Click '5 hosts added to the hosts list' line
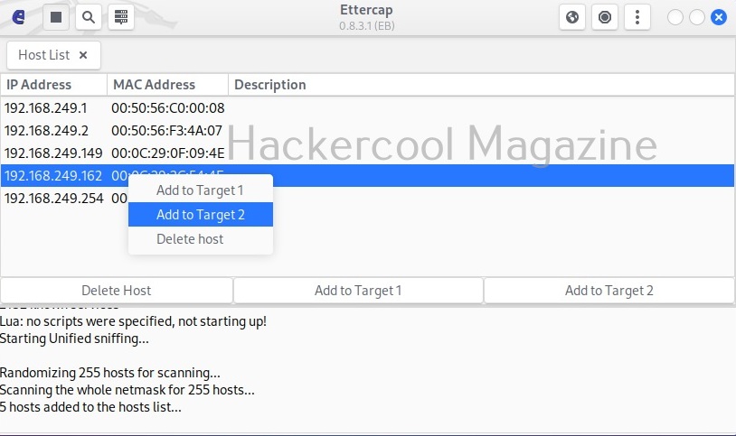The image size is (736, 436). [x=90, y=407]
